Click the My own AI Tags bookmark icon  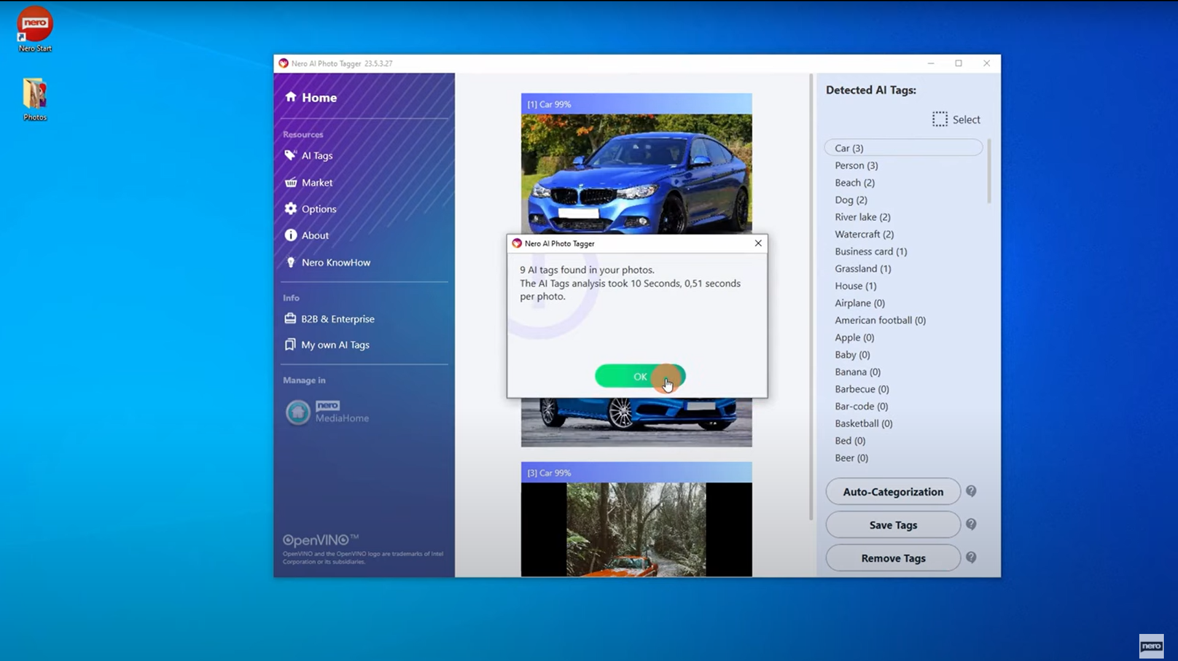coord(290,345)
